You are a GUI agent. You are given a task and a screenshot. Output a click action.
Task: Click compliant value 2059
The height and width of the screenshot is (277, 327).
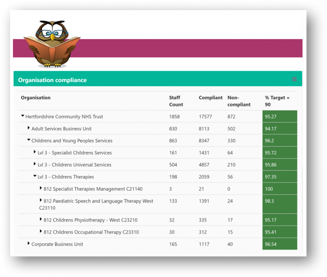(204, 177)
